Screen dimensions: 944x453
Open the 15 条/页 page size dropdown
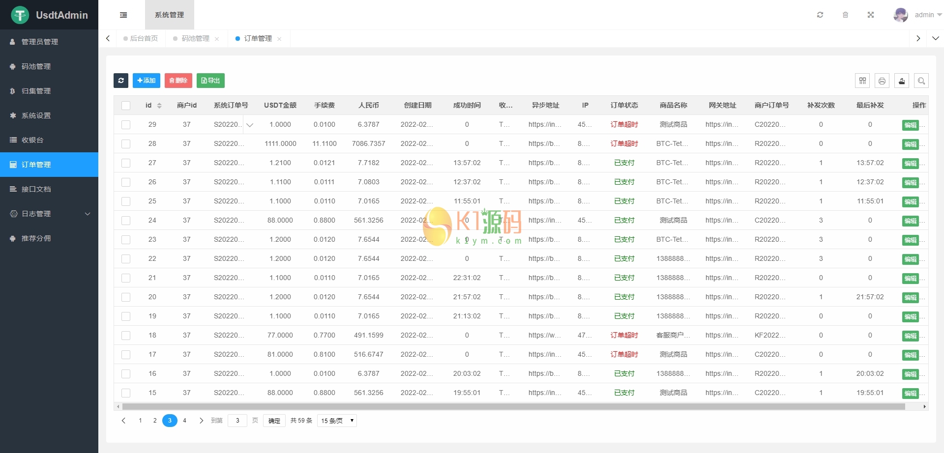(337, 421)
